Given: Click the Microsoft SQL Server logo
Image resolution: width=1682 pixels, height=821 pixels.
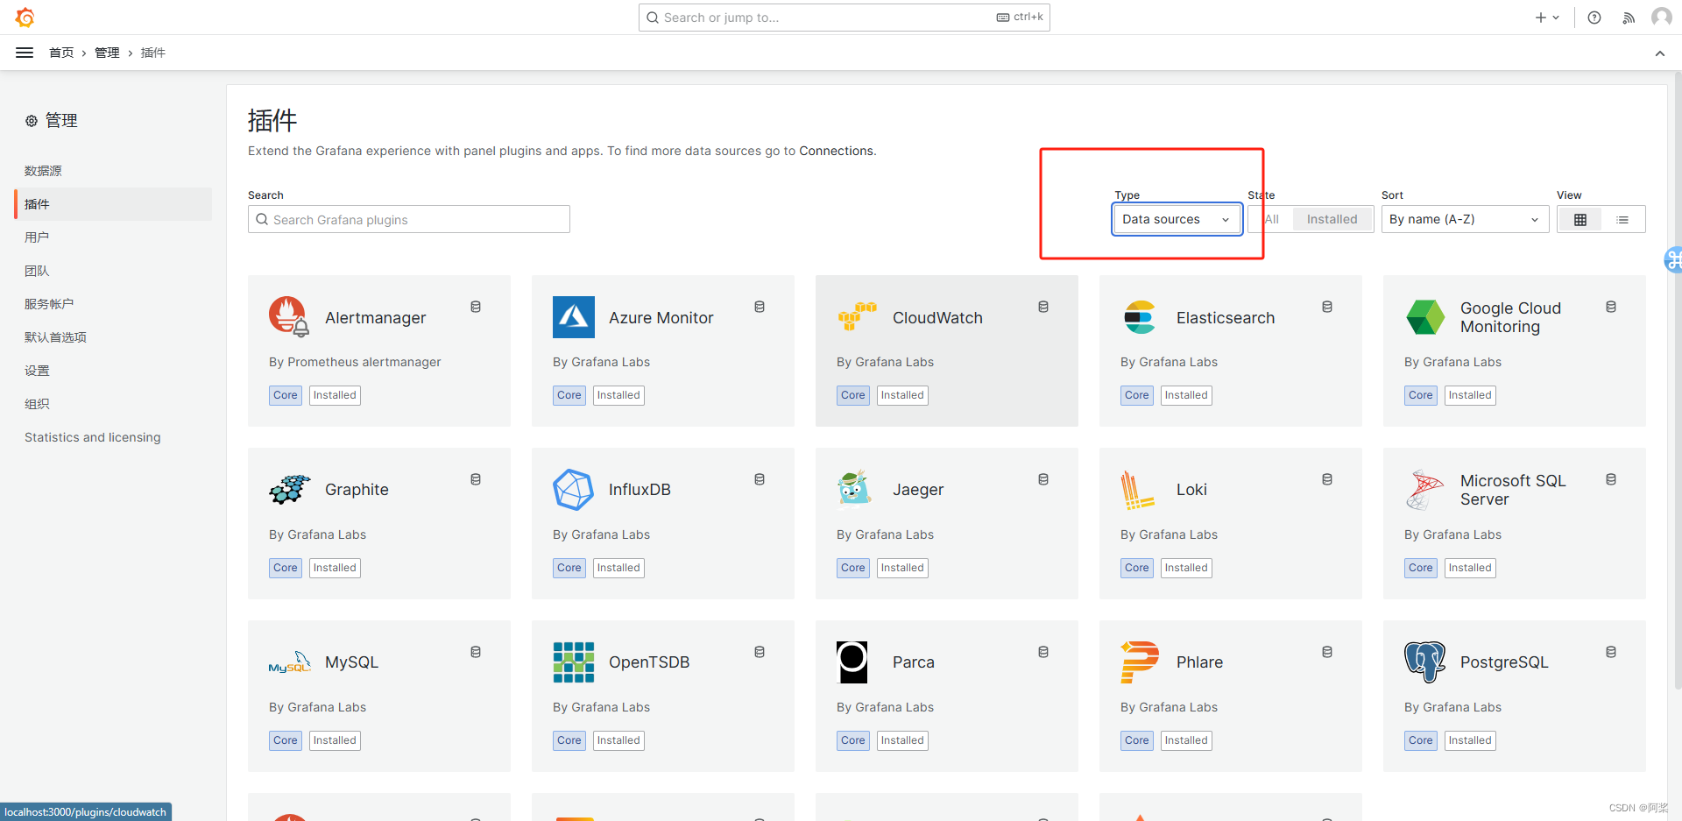Looking at the screenshot, I should click(1424, 490).
